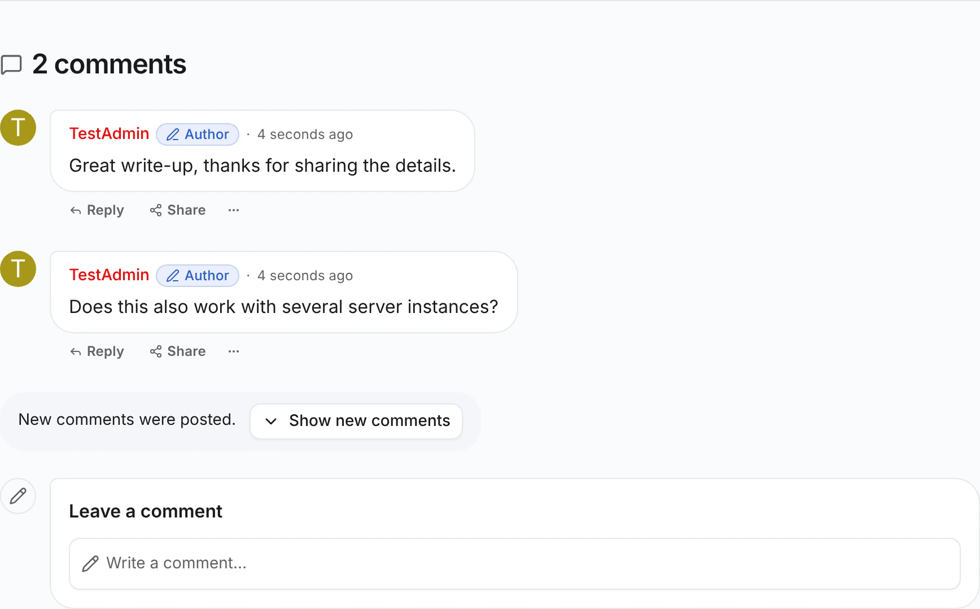Screen dimensions: 980x609
Task: Click the 'New comments were posted.' notice text
Action: pos(127,420)
